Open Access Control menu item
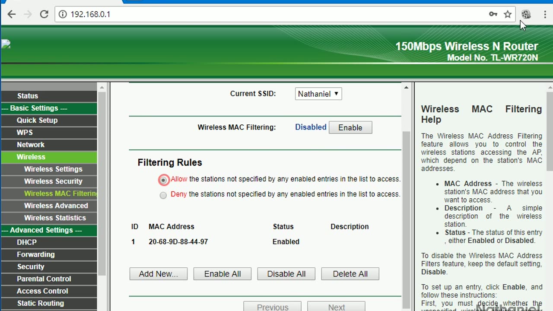Image resolution: width=553 pixels, height=311 pixels. 49,291
